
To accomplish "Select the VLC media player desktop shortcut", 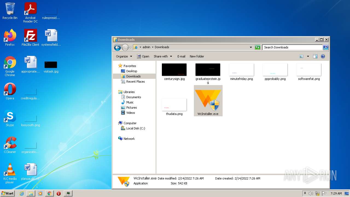I will pyautogui.click(x=10, y=173).
